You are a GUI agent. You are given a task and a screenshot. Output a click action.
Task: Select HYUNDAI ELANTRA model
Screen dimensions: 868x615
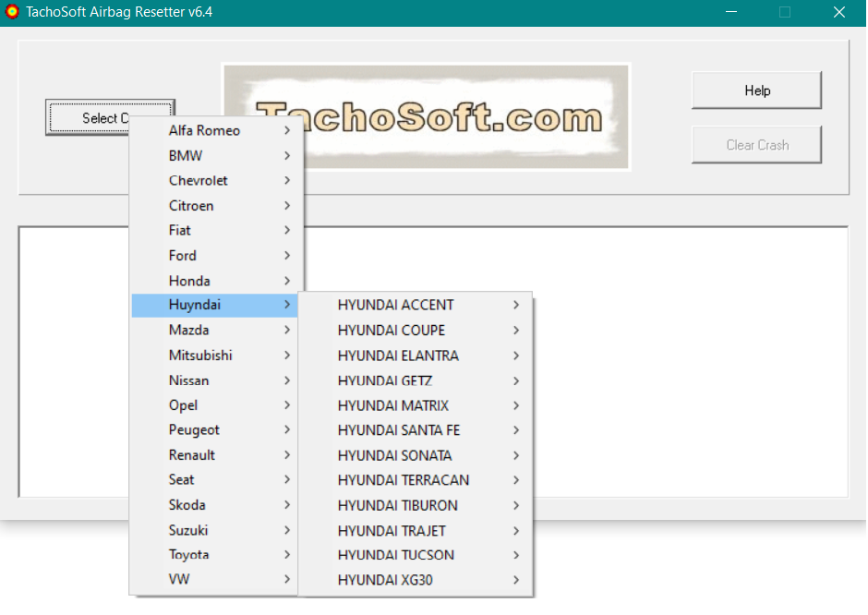[x=416, y=356]
